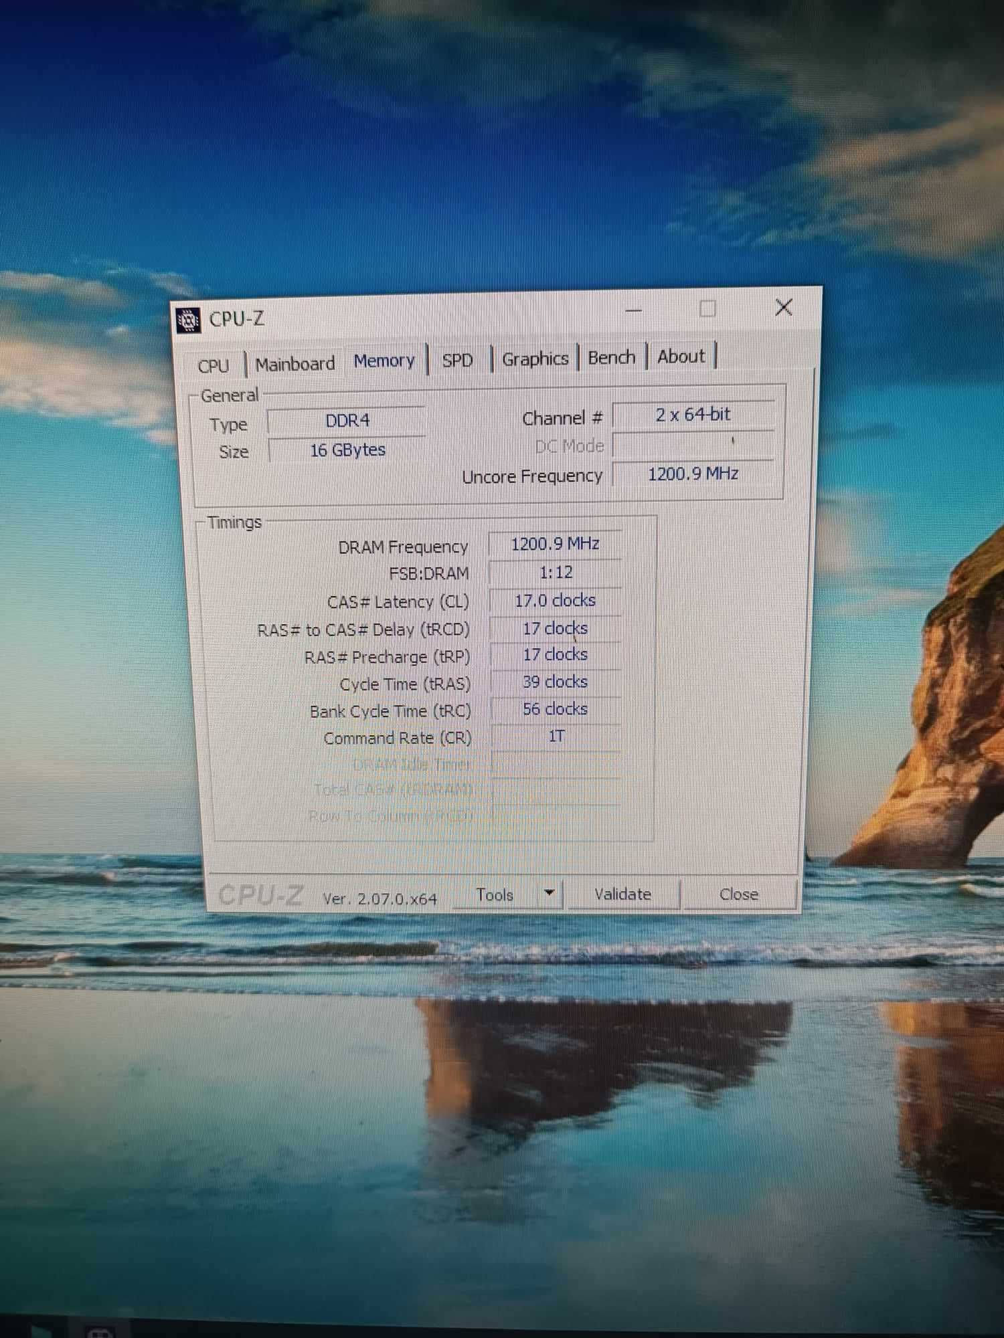Switch to the Mainboard tab
The height and width of the screenshot is (1338, 1004).
[x=295, y=364]
